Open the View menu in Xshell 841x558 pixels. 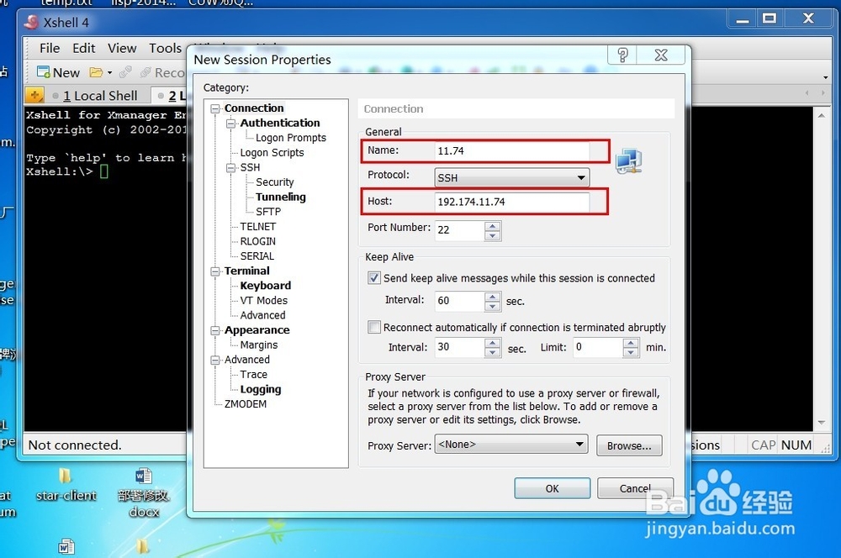122,48
